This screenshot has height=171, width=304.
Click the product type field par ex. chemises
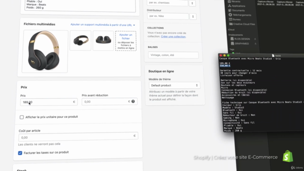pyautogui.click(x=167, y=3)
